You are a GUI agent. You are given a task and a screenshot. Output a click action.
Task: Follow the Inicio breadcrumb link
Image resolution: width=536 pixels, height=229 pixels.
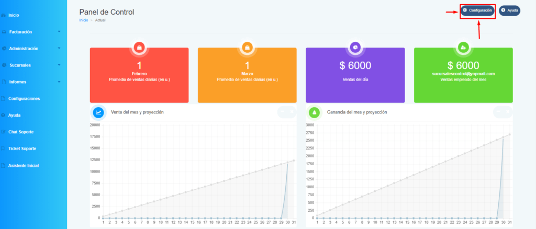tap(83, 20)
